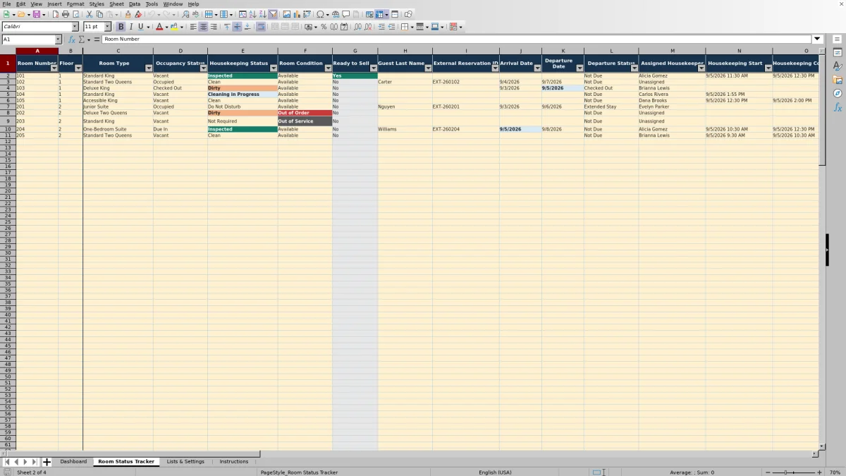
Task: Switch to the Instructions sheet tab
Action: (234, 462)
